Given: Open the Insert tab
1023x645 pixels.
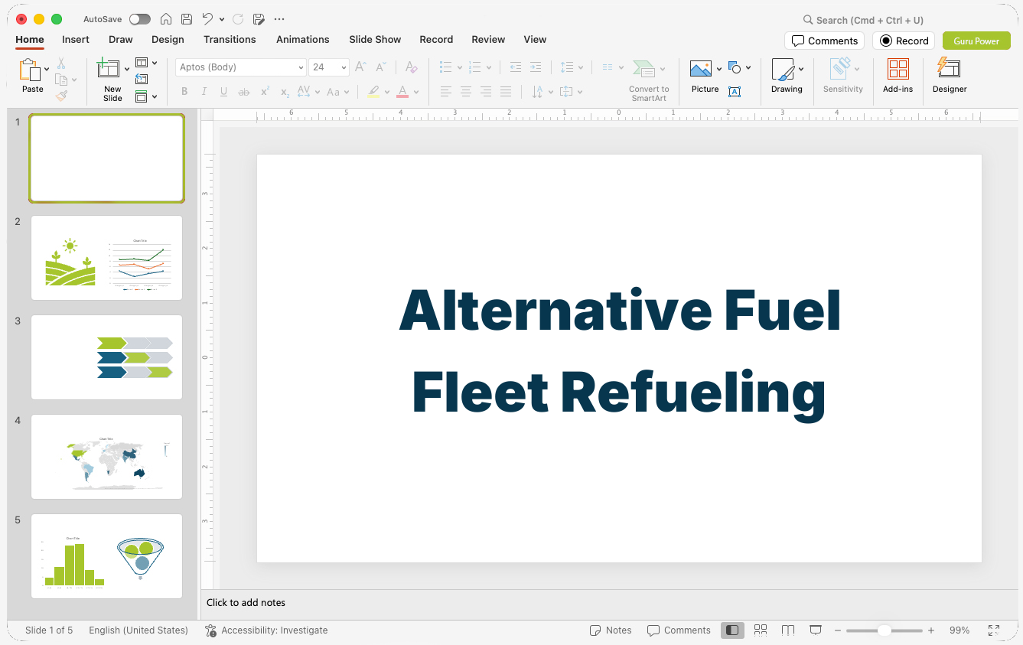Looking at the screenshot, I should coord(76,39).
